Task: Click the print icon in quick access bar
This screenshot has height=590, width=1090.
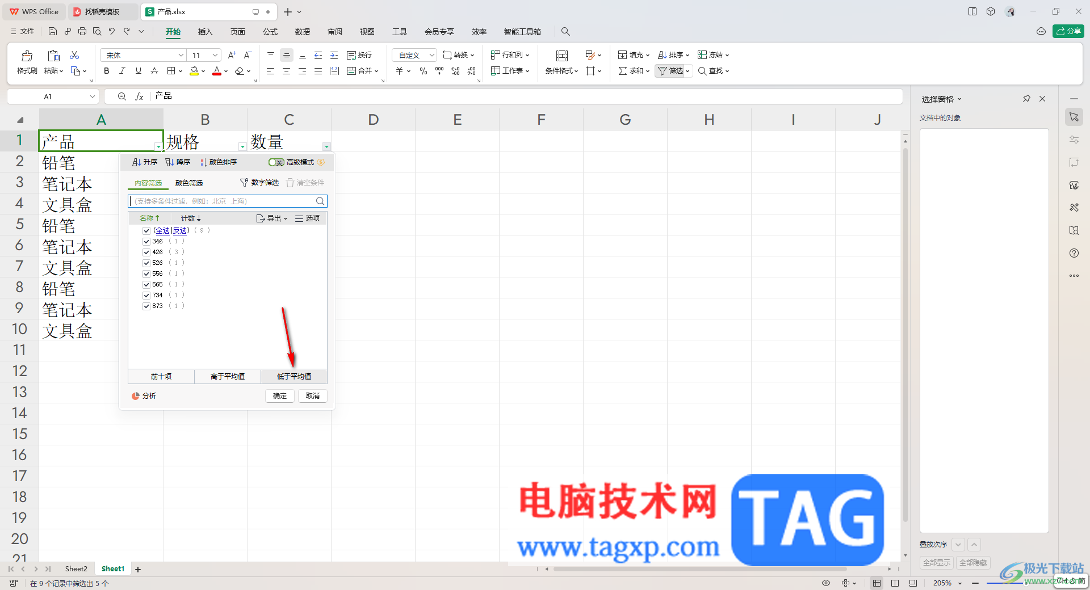Action: pos(82,31)
